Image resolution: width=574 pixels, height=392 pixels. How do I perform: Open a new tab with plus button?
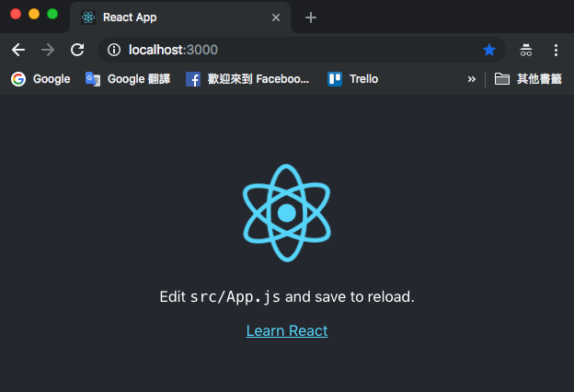pos(310,17)
